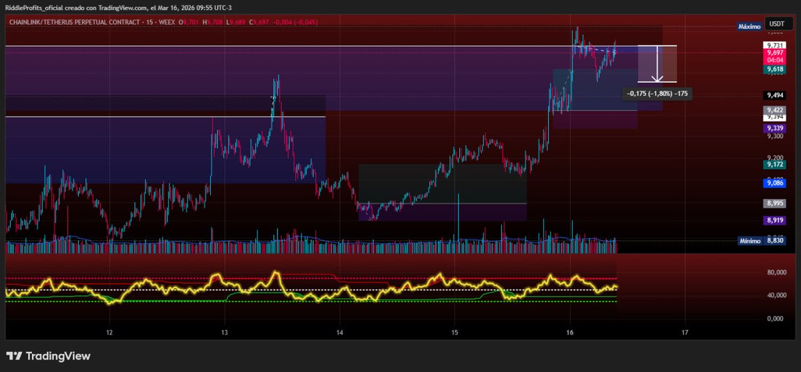Click the 04:04 countdown label

click(x=775, y=59)
